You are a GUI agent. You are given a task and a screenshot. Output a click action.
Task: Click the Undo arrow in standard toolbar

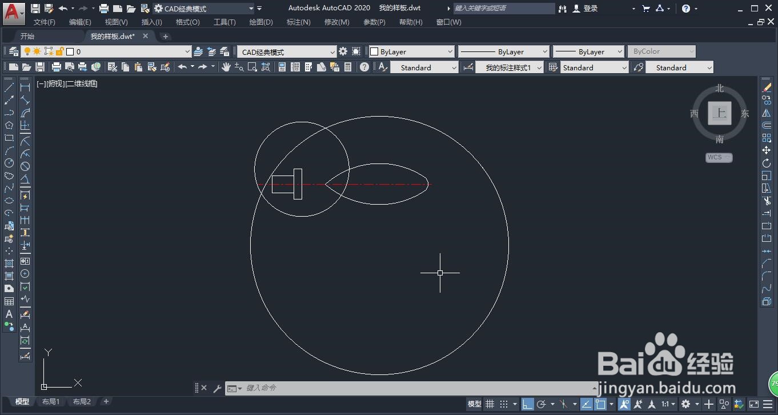(x=182, y=67)
